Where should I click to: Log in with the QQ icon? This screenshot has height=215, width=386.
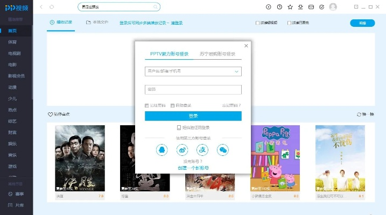pyautogui.click(x=162, y=150)
